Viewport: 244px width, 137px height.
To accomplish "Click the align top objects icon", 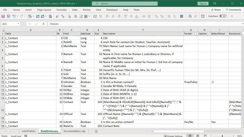I will tap(125, 16).
